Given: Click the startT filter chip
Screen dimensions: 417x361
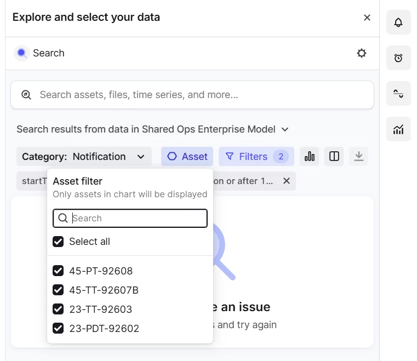Looking at the screenshot, I should (x=32, y=181).
